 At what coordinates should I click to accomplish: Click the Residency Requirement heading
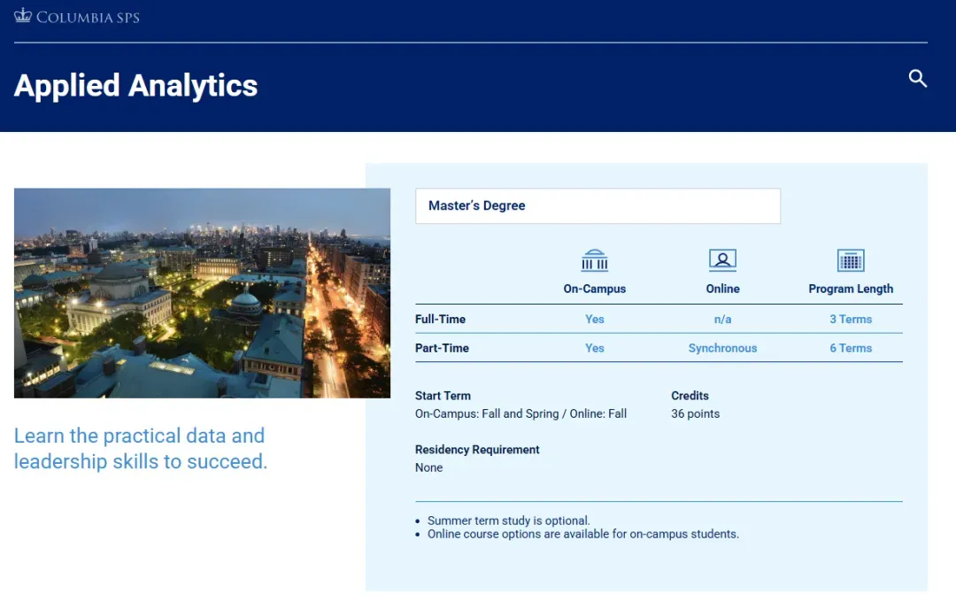click(477, 450)
